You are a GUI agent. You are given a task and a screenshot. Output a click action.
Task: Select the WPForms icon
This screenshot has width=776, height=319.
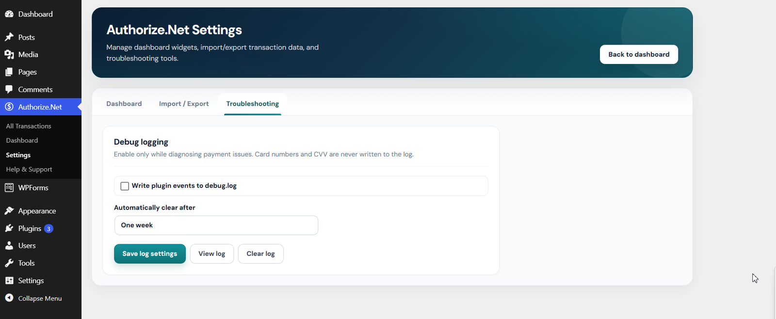[x=9, y=188]
